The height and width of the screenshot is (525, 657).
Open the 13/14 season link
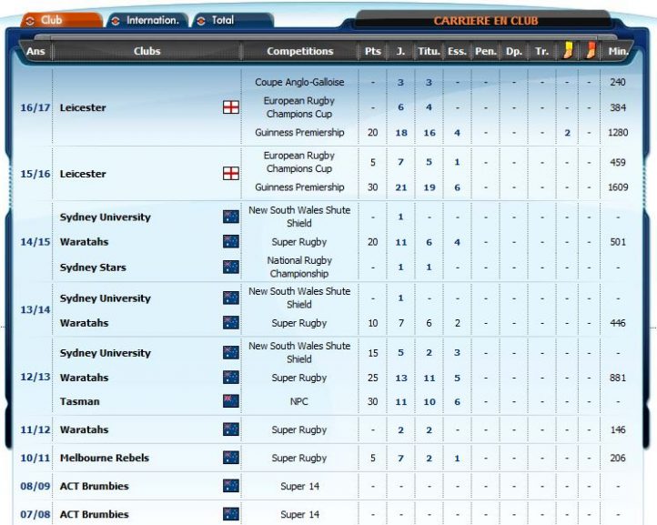pos(35,309)
